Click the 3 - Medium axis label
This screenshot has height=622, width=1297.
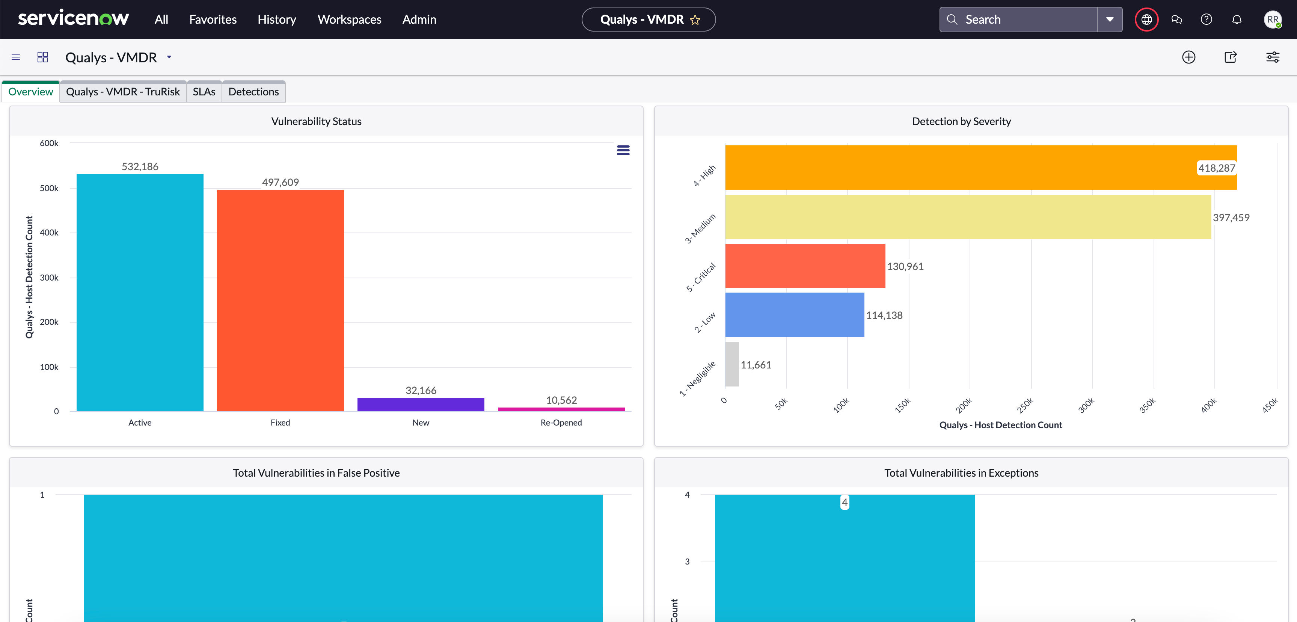700,228
